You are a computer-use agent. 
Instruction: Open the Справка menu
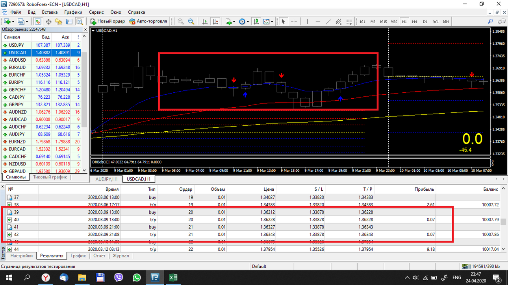click(136, 12)
